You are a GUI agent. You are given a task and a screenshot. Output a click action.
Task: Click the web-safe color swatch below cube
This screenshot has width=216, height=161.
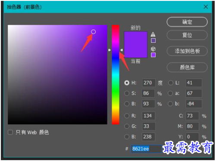153,55
